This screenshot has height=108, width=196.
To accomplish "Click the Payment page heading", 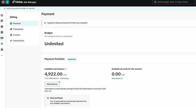I will point(48,14).
